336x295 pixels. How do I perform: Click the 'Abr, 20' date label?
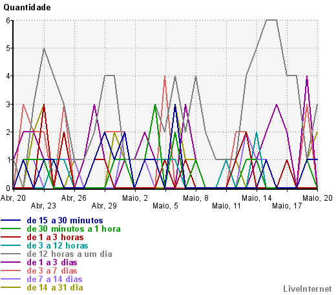(13, 198)
